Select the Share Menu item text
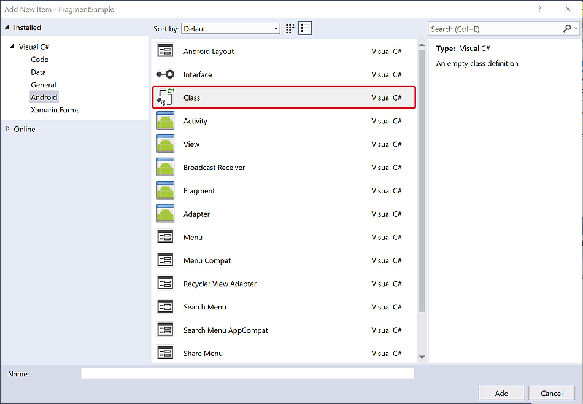The height and width of the screenshot is (404, 583). (x=203, y=354)
